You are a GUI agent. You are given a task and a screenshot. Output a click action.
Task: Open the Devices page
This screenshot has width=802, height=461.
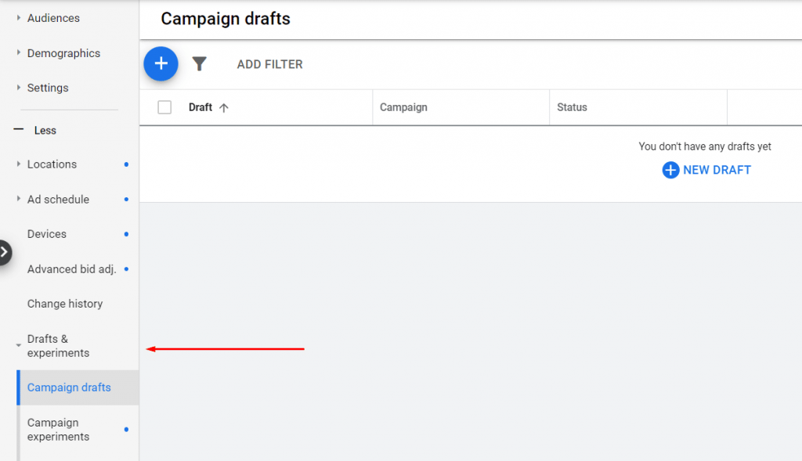[x=47, y=234]
